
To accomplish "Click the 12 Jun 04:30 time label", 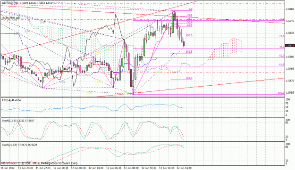I will [96, 168].
